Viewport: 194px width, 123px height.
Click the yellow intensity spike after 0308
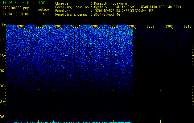pyautogui.click(x=160, y=121)
